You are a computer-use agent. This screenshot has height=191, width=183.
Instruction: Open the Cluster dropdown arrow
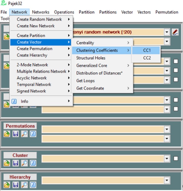point(167,159)
